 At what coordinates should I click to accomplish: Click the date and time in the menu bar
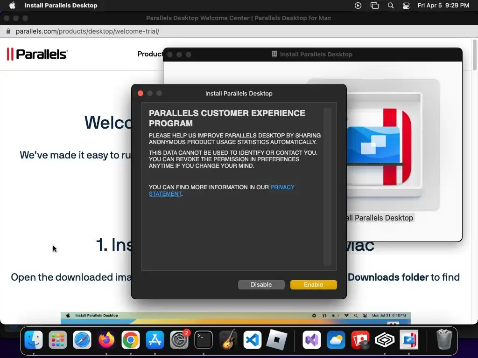click(443, 6)
